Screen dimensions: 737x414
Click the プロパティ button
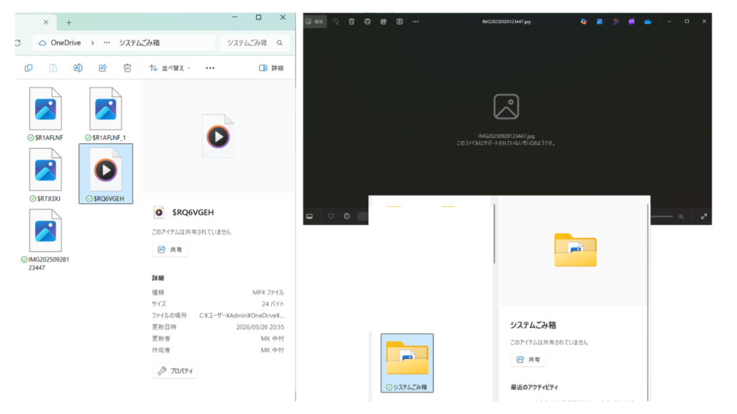[175, 371]
